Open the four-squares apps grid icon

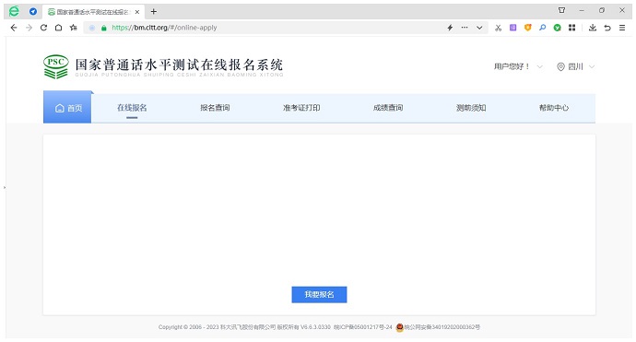point(571,28)
